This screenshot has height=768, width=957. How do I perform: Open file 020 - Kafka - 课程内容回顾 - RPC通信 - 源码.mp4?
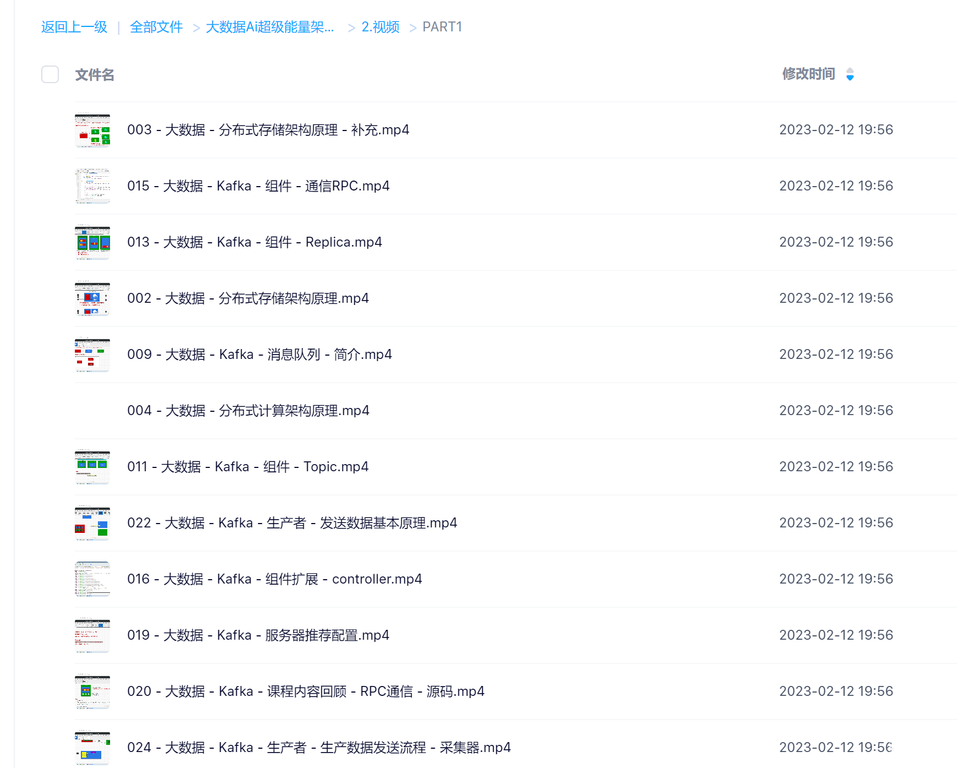(306, 691)
